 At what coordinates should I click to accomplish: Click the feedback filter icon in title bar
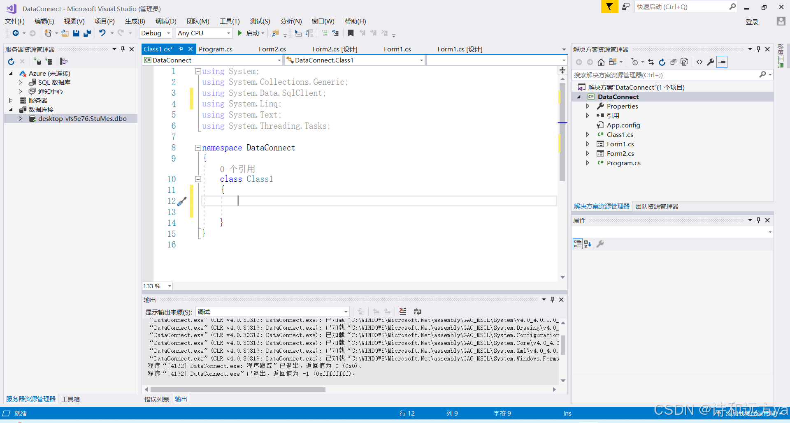[609, 7]
